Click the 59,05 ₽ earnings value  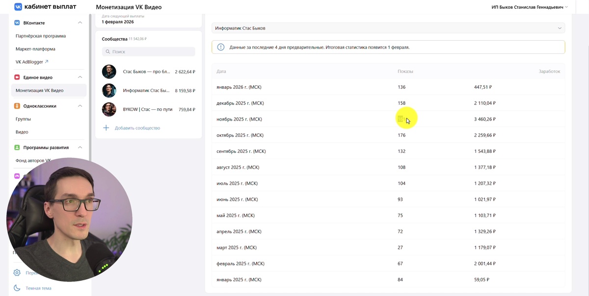(482, 280)
